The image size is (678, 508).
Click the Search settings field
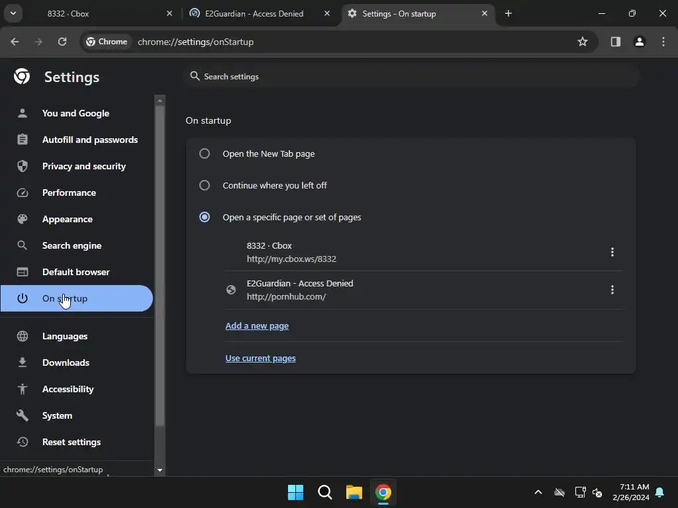[411, 77]
